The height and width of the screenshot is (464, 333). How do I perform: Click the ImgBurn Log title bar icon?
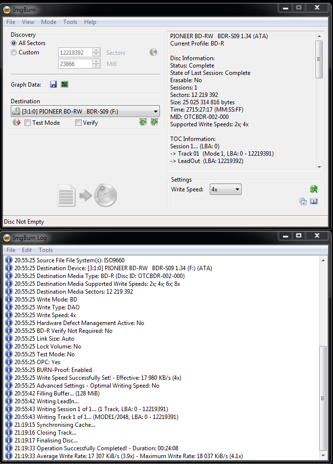(x=7, y=237)
